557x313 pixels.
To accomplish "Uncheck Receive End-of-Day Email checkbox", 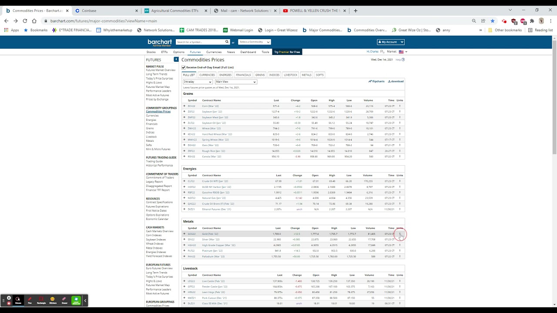I will 184,67.
